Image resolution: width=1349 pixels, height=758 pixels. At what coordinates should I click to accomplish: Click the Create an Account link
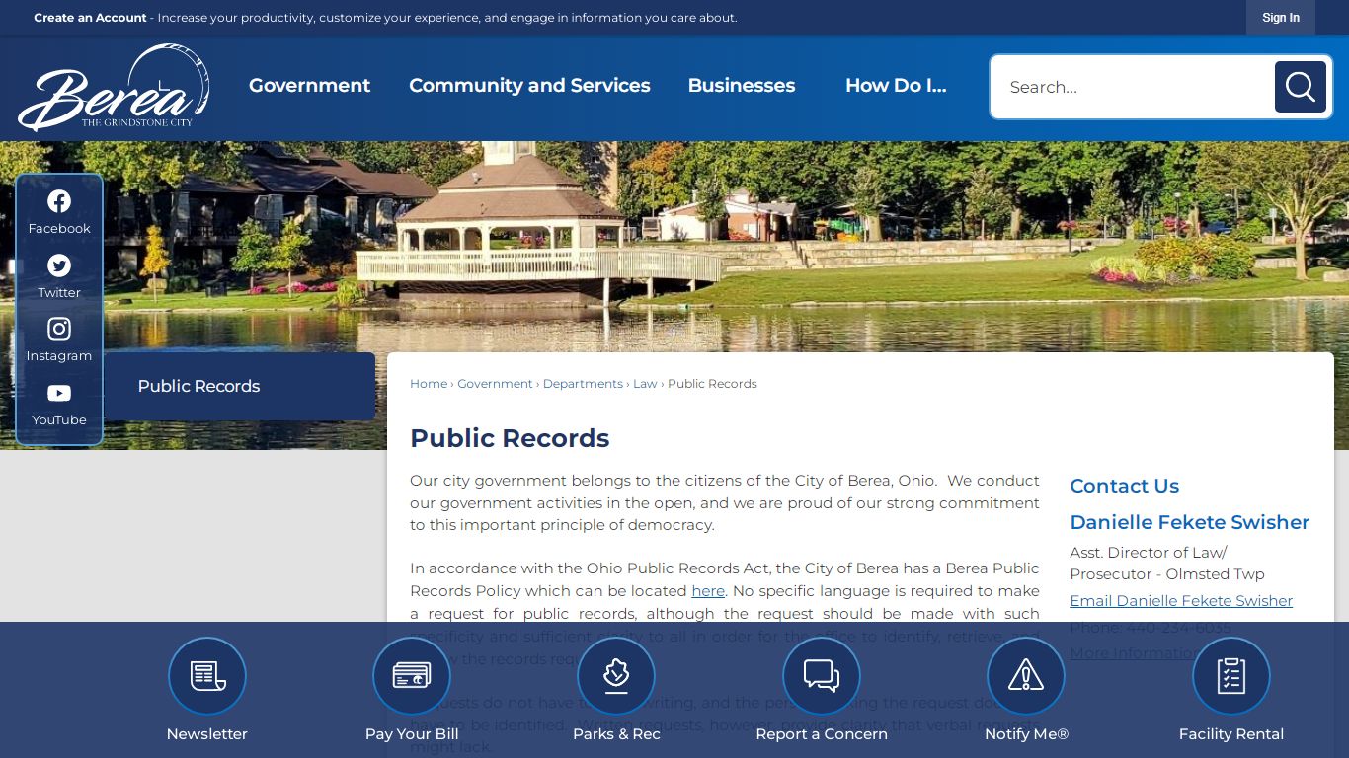[x=90, y=18]
